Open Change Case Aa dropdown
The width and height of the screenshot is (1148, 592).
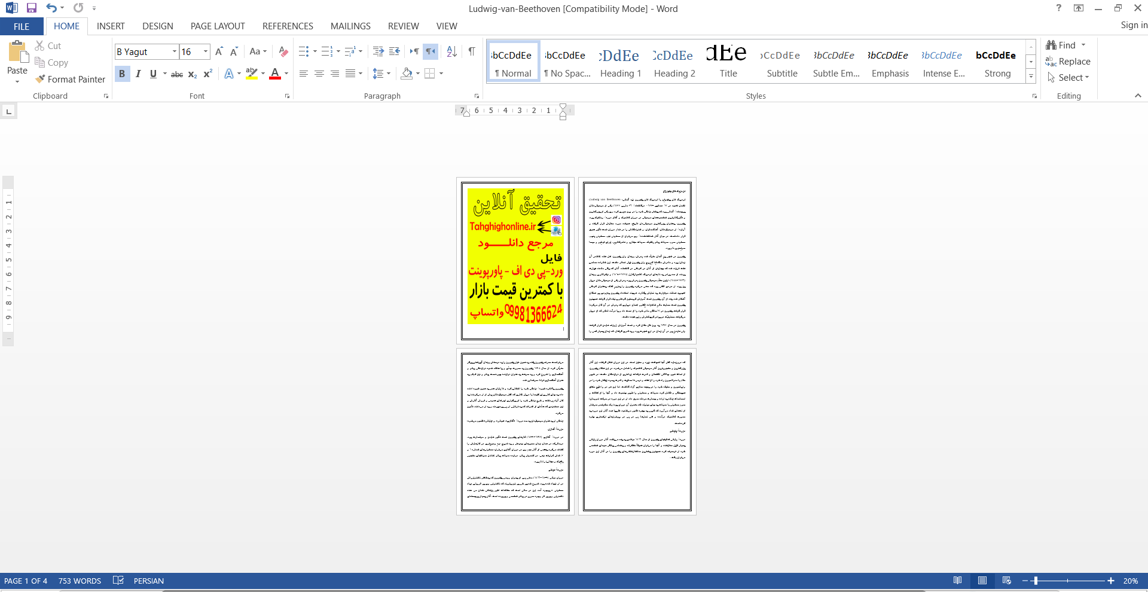click(x=258, y=52)
